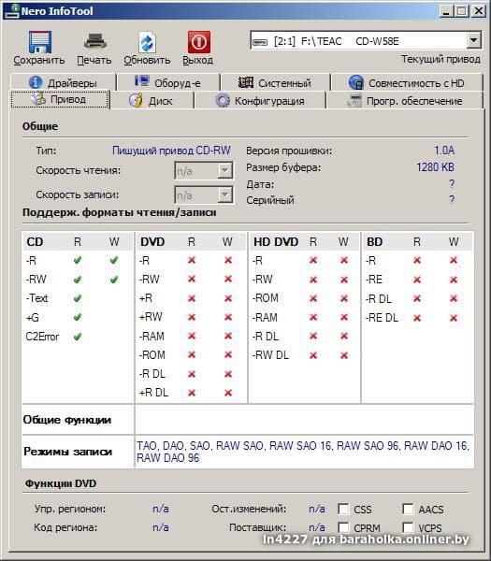Open the Совместимость с HD tab
The image size is (491, 561).
(407, 82)
